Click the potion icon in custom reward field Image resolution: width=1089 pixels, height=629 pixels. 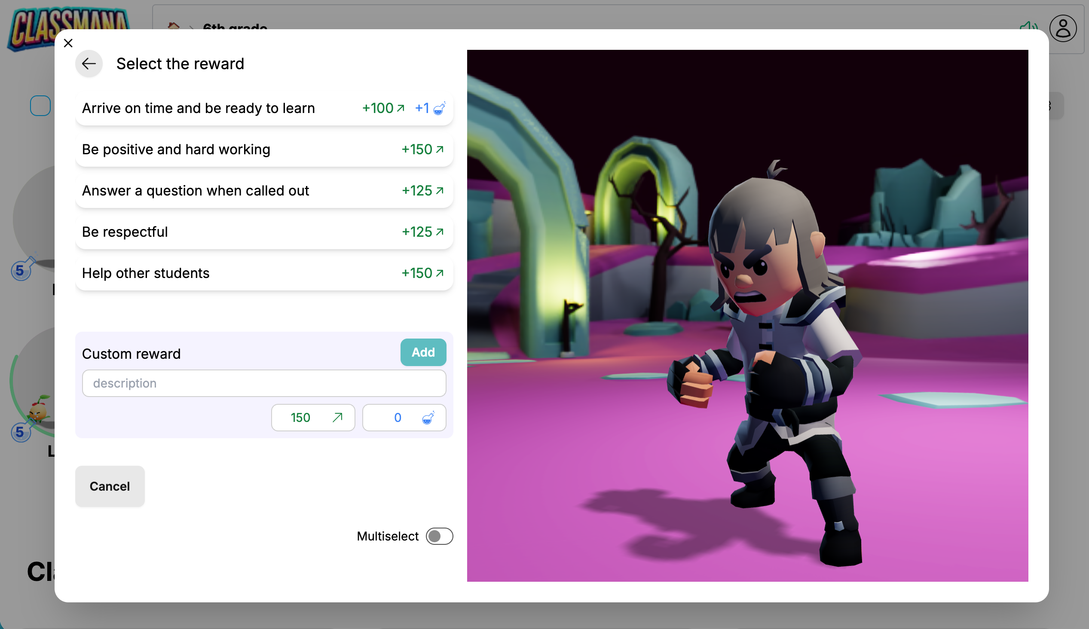[x=428, y=418]
